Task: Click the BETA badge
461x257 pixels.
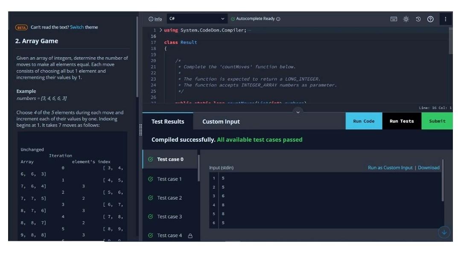Action: pos(21,27)
